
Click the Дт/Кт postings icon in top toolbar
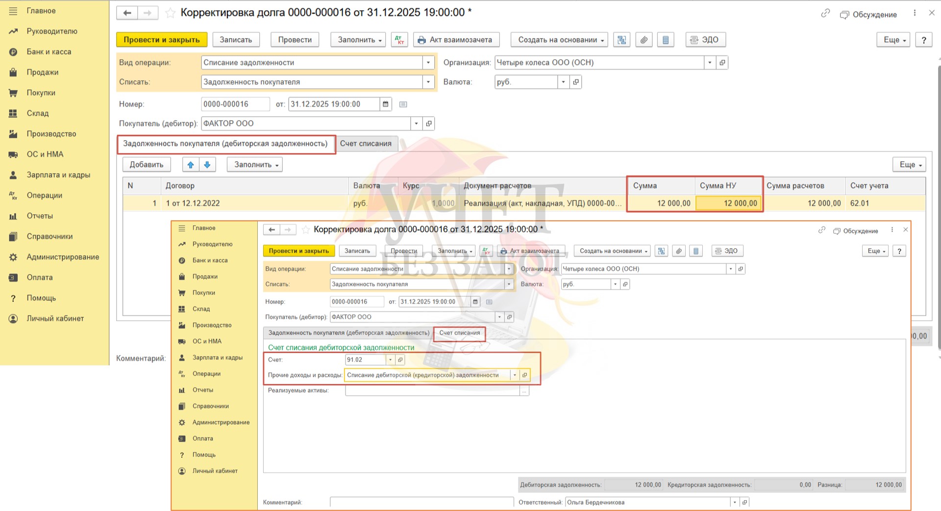pyautogui.click(x=399, y=40)
